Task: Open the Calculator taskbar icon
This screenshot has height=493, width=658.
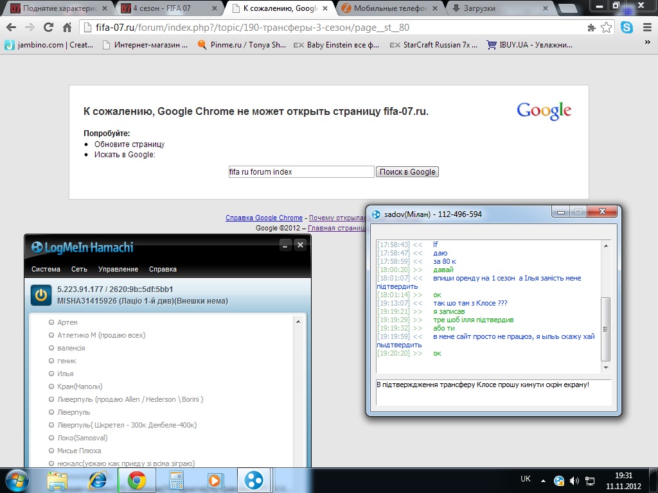Action: [176, 481]
